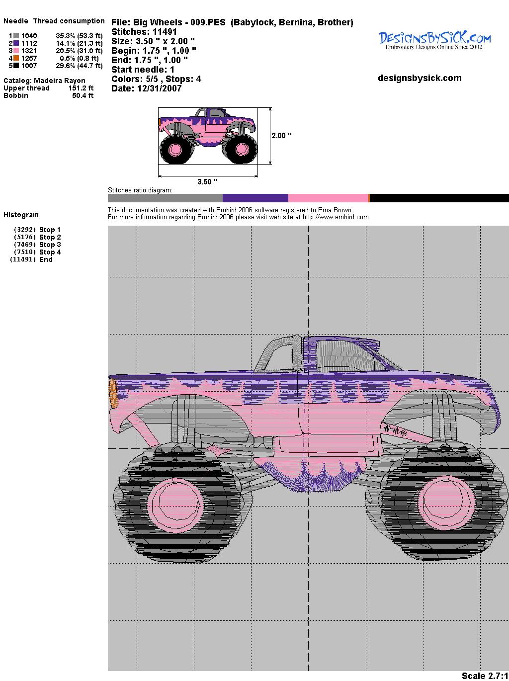Click the pink segment of stitches ratio bar
The image size is (509, 681).
pyautogui.click(x=328, y=198)
